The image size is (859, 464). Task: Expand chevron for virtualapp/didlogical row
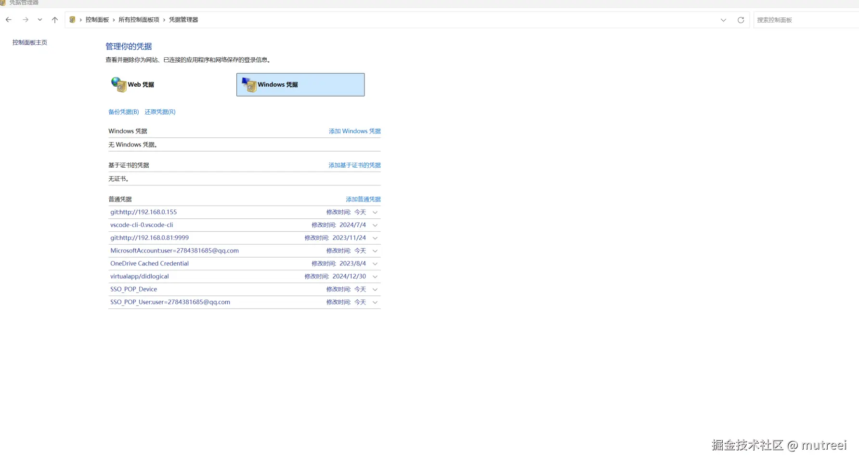tap(375, 277)
